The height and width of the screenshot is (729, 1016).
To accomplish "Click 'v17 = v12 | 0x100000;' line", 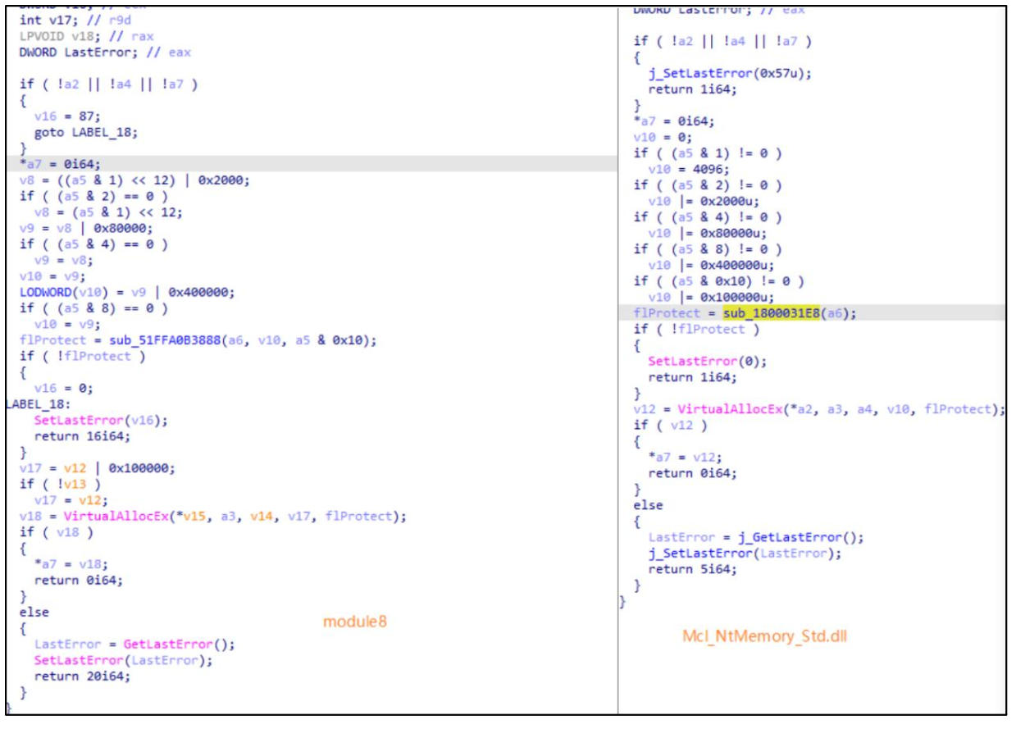I will pos(98,467).
